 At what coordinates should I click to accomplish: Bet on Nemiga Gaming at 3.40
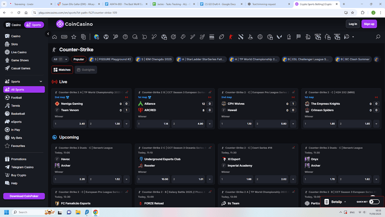(x=70, y=124)
